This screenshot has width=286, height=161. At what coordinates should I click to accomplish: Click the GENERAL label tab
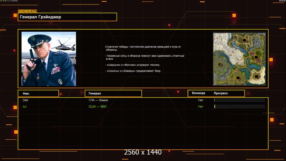click(x=27, y=11)
